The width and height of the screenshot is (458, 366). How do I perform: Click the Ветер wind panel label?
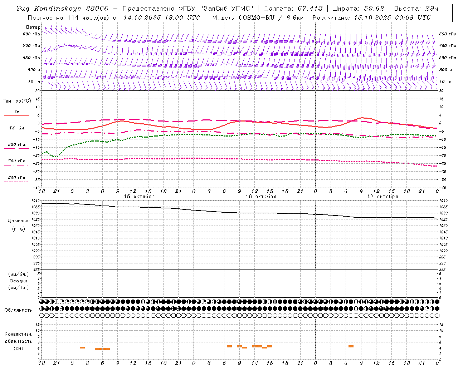point(33,27)
